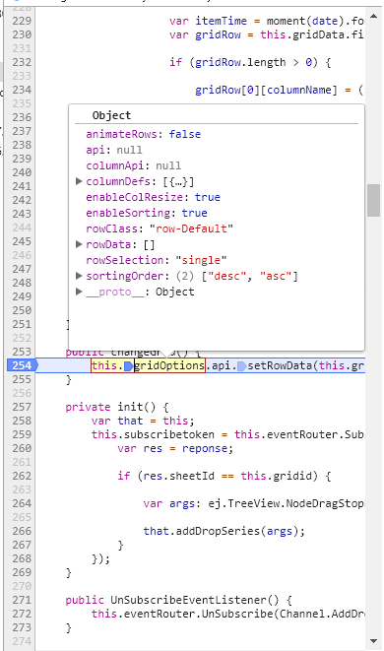This screenshot has width=384, height=651.
Task: Expand the columnDefs property
Action: point(79,181)
